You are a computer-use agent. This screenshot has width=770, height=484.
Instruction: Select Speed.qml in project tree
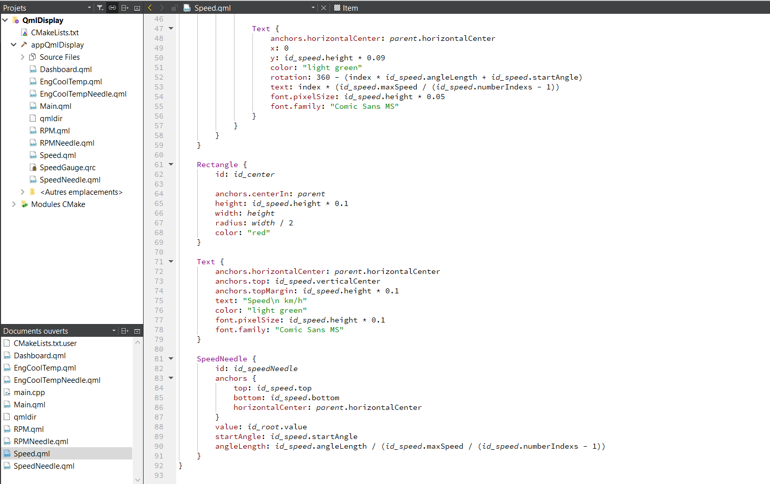click(58, 155)
